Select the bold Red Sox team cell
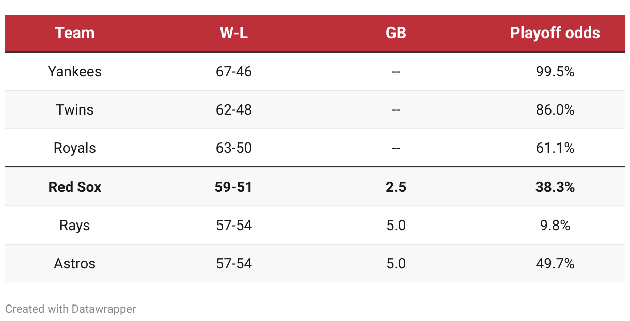The width and height of the screenshot is (630, 321). point(75,187)
